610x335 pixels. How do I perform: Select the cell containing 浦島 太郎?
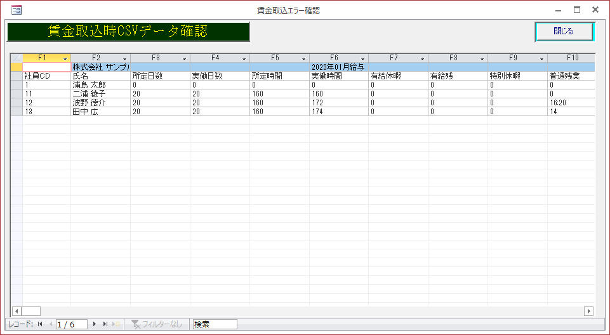pos(100,84)
